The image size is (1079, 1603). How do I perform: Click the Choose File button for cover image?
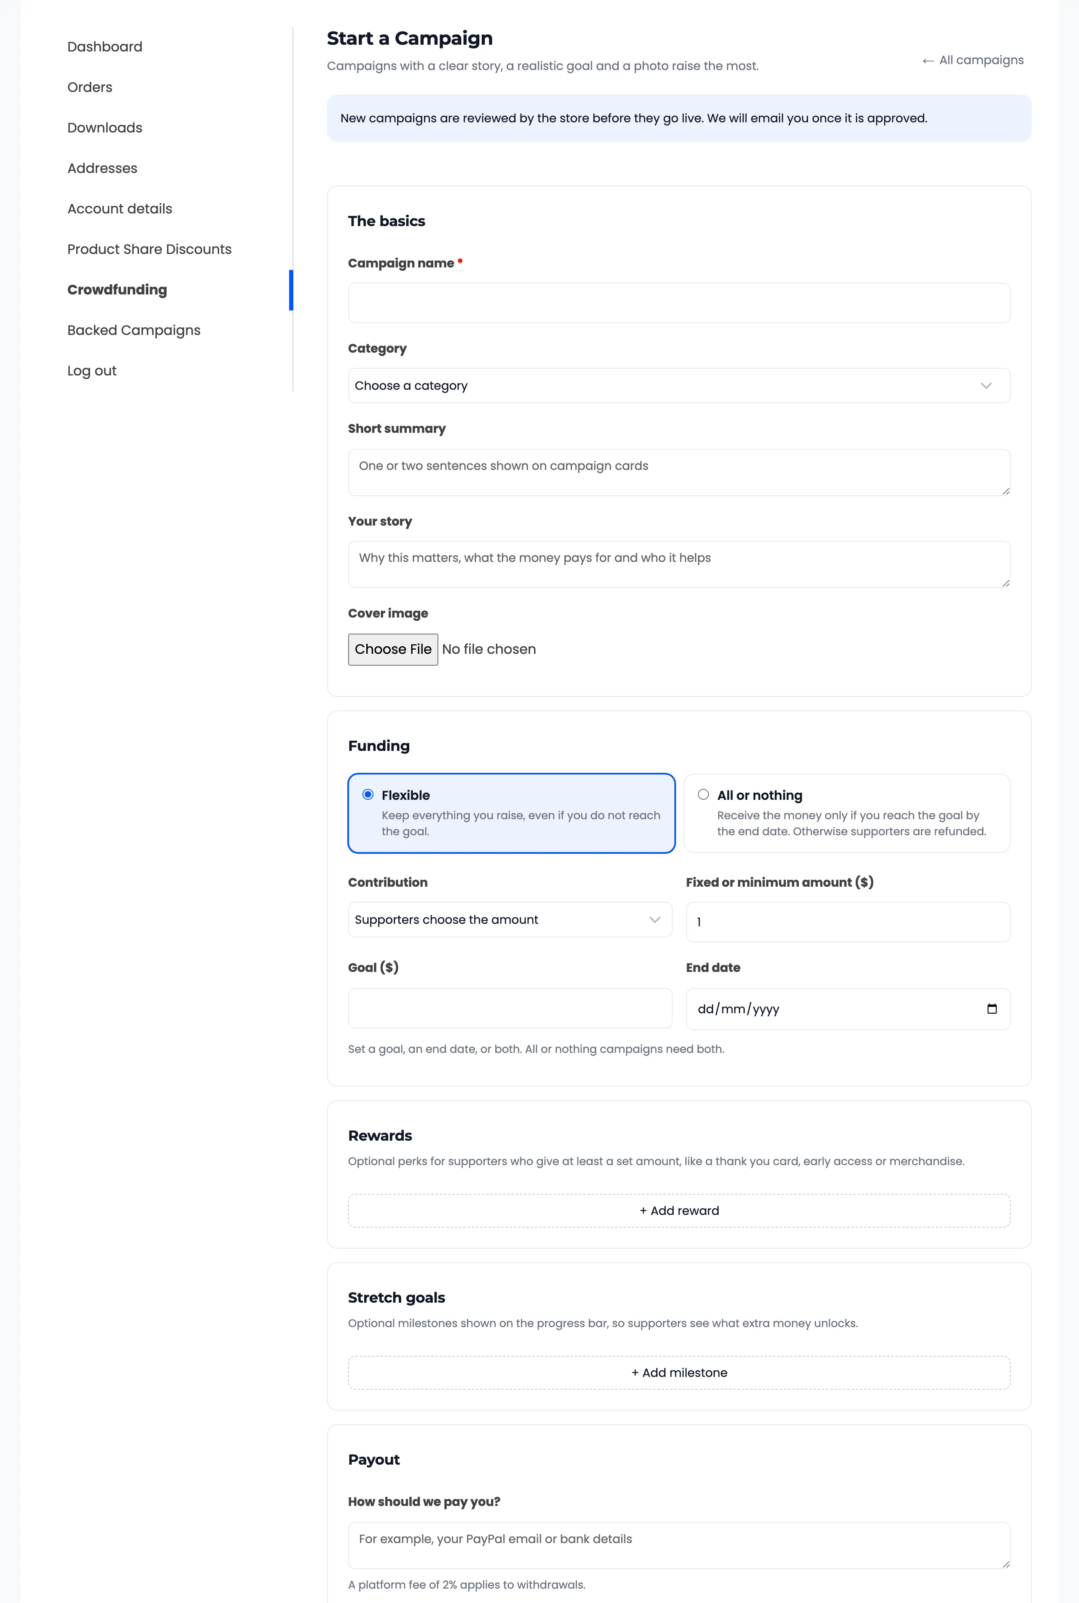click(393, 649)
